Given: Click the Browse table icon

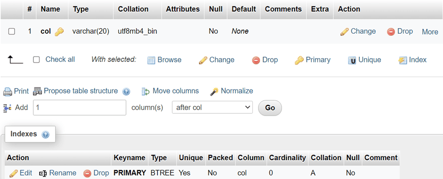Looking at the screenshot, I should (x=152, y=60).
